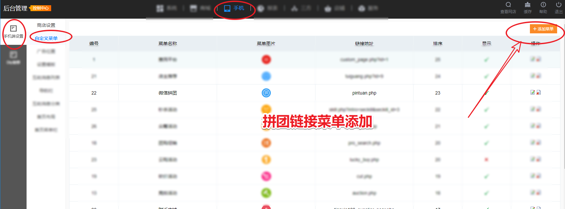Click the 菜单名称 column header
565x209 pixels.
(x=168, y=44)
